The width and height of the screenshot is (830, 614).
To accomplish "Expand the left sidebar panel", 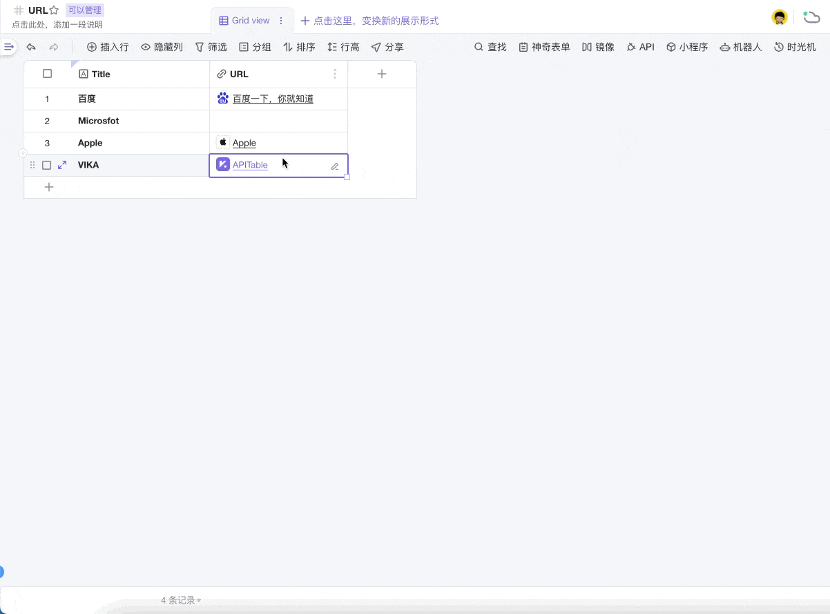I will pyautogui.click(x=8, y=47).
